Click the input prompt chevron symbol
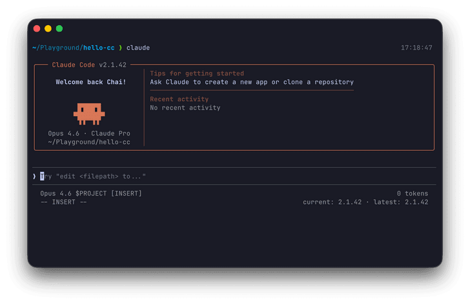 (x=34, y=176)
